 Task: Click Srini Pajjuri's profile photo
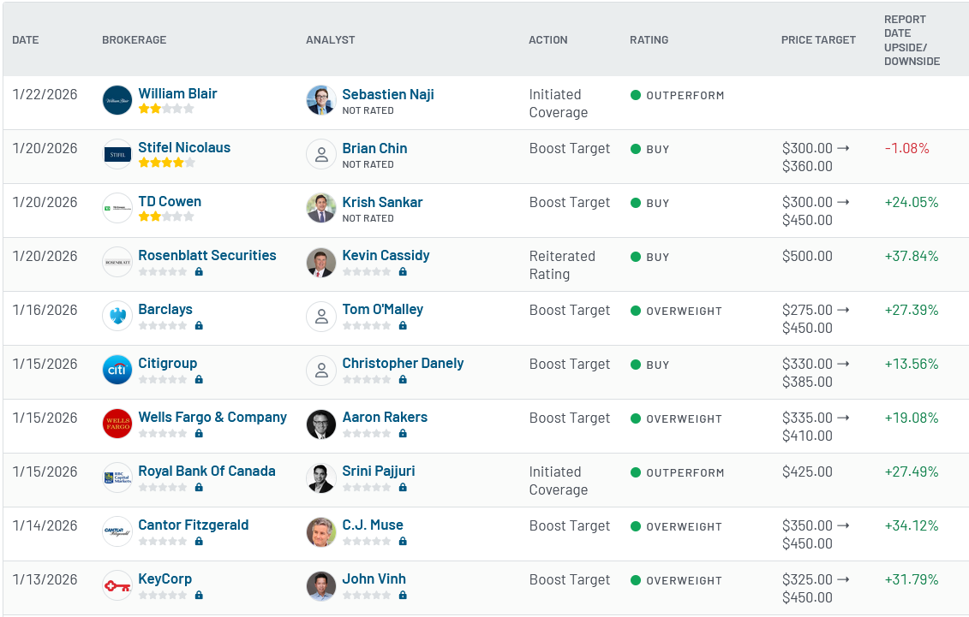(320, 478)
